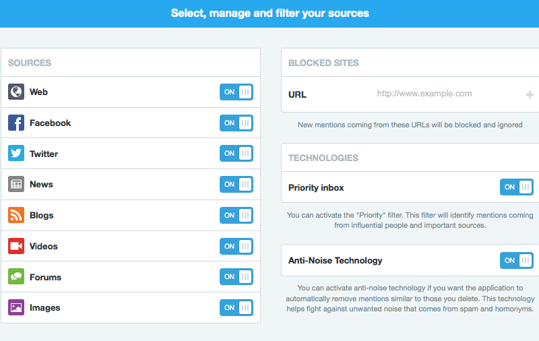
Task: Toggle the Twitter source off
Action: pyautogui.click(x=236, y=154)
